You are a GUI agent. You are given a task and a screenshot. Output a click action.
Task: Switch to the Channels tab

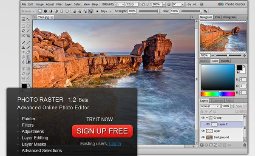pos(217,101)
